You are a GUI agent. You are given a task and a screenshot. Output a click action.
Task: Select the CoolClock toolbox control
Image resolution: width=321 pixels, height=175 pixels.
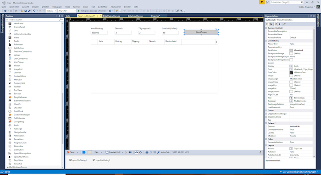pyautogui.click(x=18, y=111)
